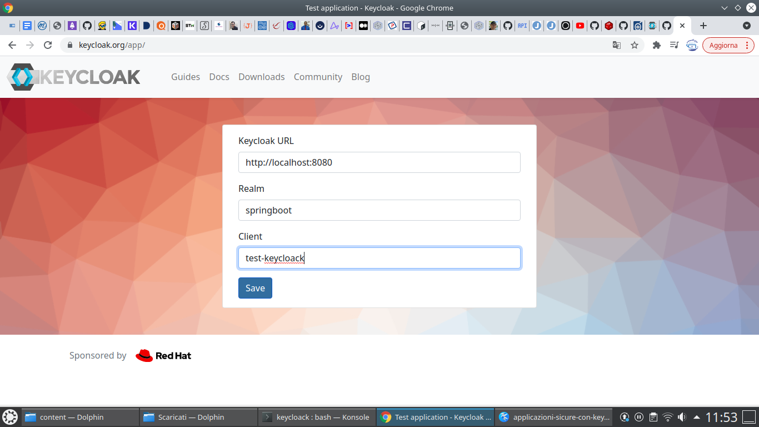759x427 pixels.
Task: Click the Keycloak logo
Action: 73,77
